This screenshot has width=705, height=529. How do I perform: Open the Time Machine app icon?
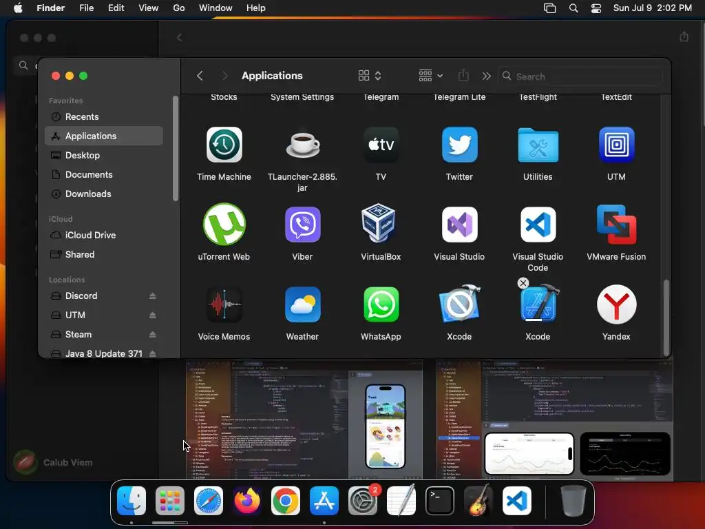(224, 145)
